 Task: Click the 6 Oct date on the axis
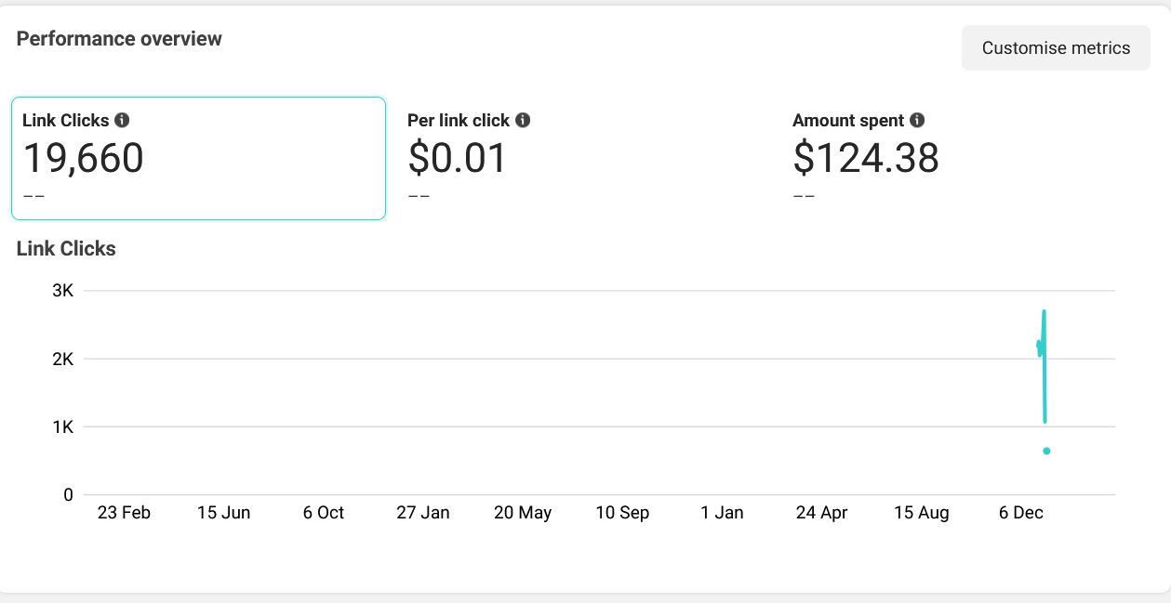click(324, 513)
